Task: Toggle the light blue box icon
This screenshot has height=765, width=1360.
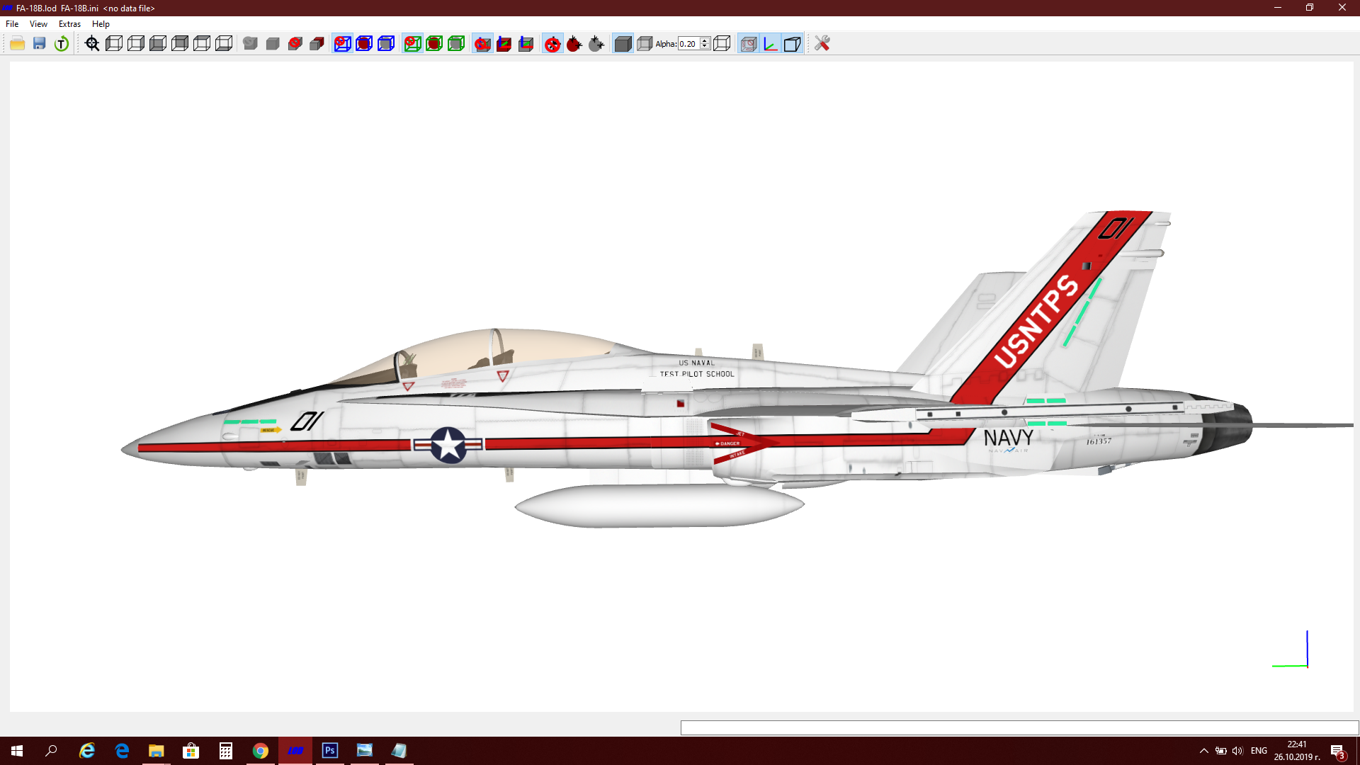Action: tap(793, 44)
